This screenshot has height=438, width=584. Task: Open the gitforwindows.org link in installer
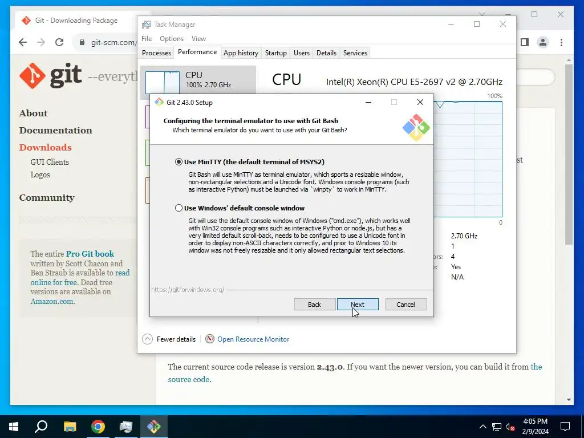(188, 289)
